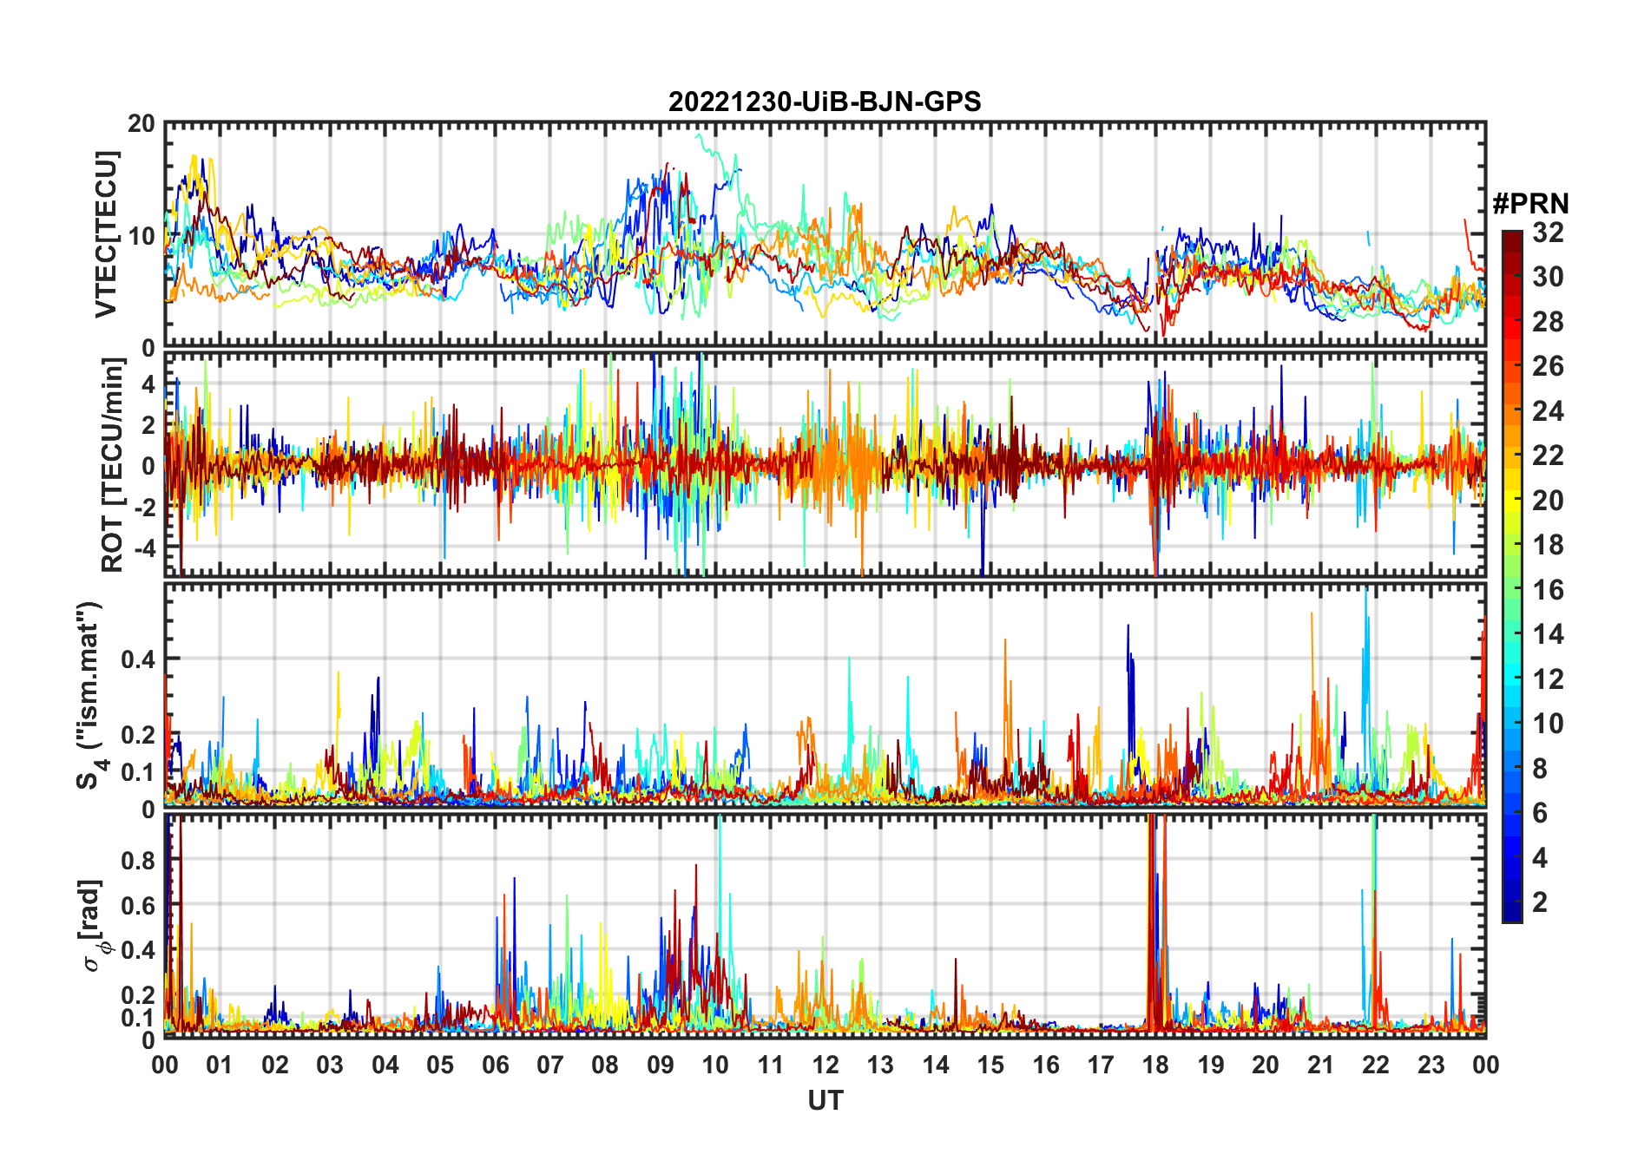The height and width of the screenshot is (1154, 1651).
Task: Click colorbar tick label 32
Action: pyautogui.click(x=1548, y=233)
